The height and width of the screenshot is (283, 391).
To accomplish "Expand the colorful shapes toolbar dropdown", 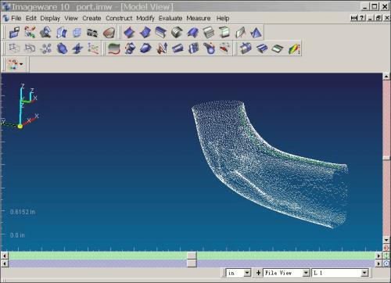I will [21, 64].
